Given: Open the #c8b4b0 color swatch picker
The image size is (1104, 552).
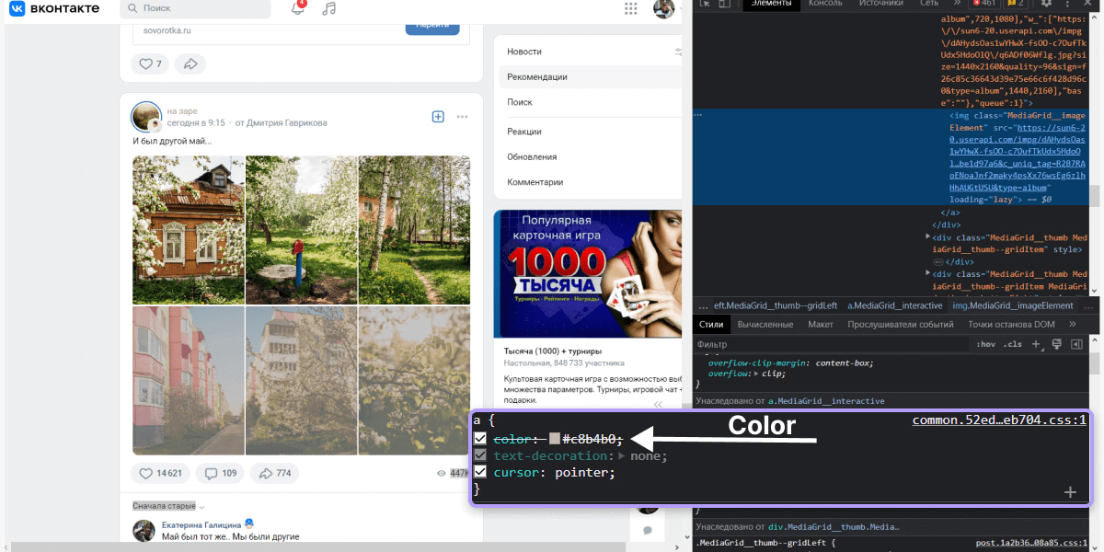Looking at the screenshot, I should 555,439.
